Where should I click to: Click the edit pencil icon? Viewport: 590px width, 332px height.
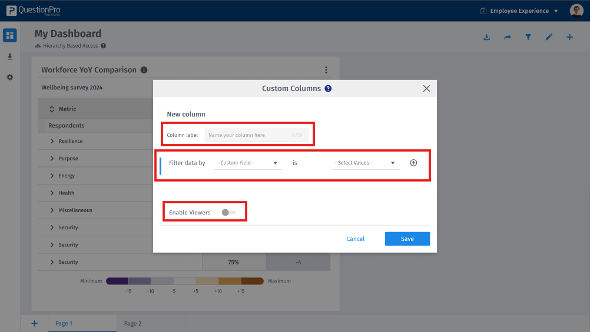tap(549, 38)
